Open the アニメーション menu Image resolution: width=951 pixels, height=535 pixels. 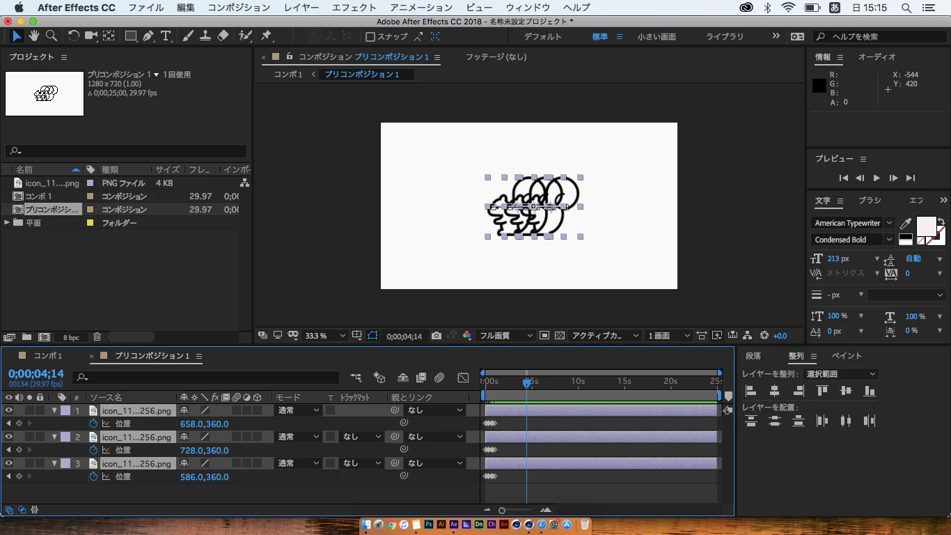421,8
